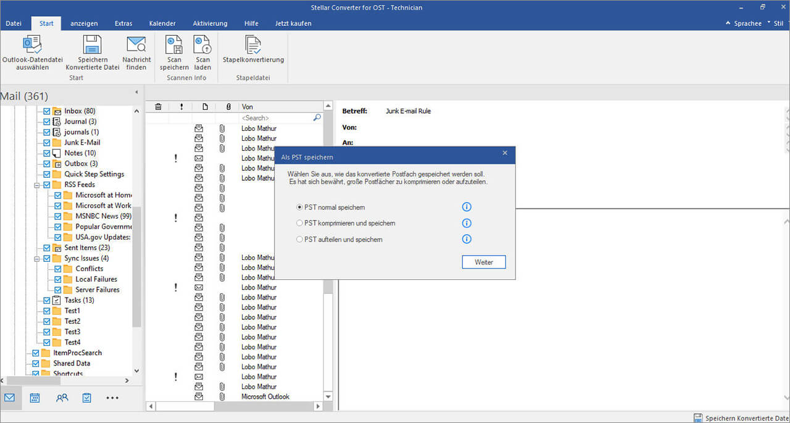
Task: Open the Hilfe ribbon tab
Action: (x=251, y=23)
